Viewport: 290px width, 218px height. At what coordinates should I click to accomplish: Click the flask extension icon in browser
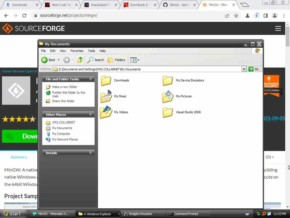tap(247, 16)
